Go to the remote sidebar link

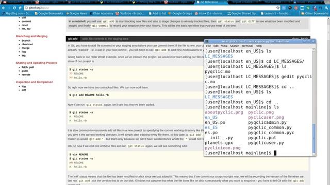pos(26,75)
